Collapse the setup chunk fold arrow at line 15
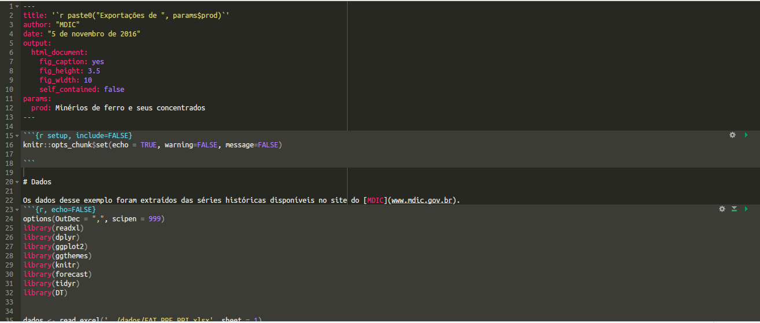The image size is (760, 323). pos(17,135)
